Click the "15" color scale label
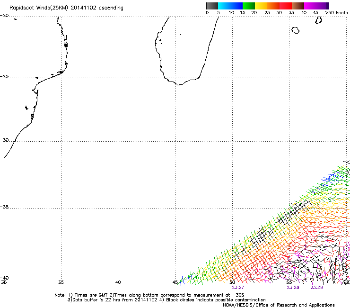Viewport: 350px width, 308px height. [x=243, y=13]
